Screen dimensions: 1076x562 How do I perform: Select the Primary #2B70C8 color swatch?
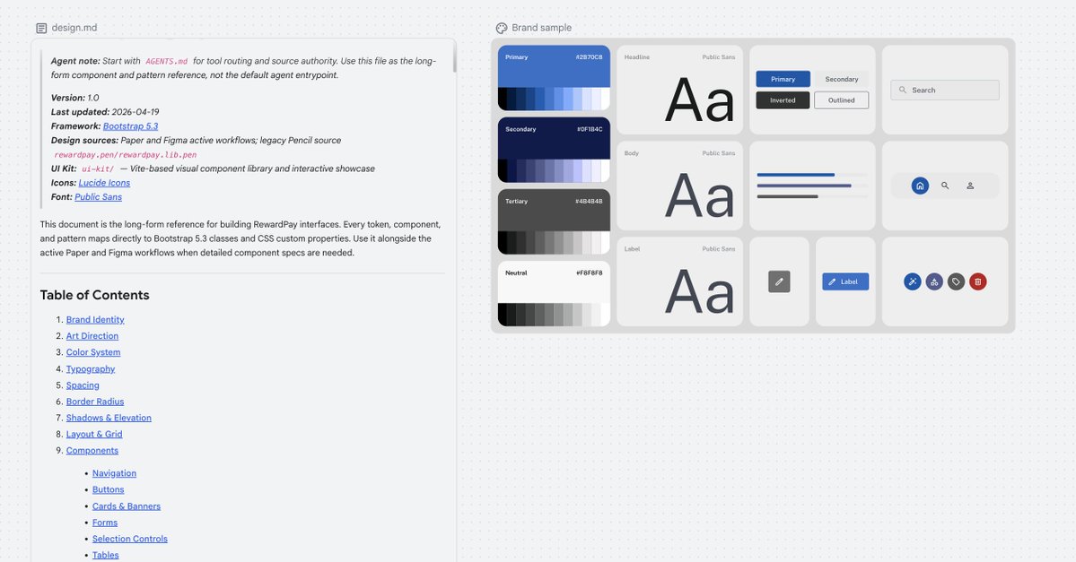[554, 77]
